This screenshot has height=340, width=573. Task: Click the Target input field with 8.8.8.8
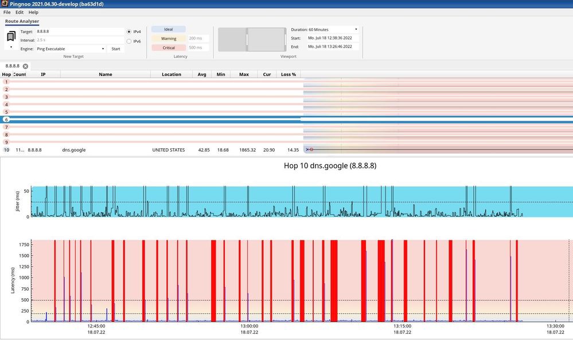[x=79, y=31]
